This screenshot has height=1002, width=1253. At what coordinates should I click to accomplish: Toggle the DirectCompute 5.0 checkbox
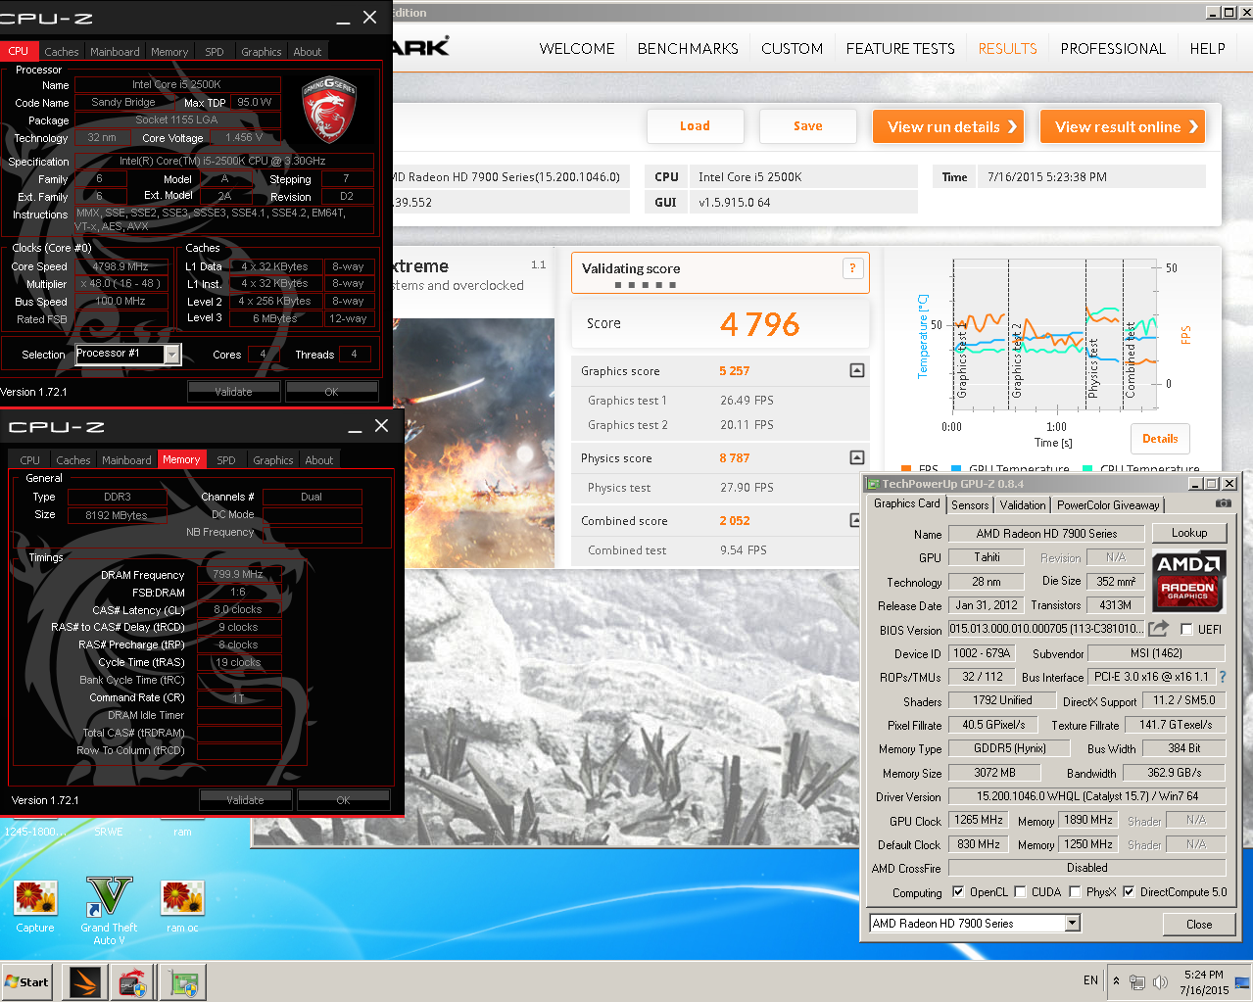pyautogui.click(x=1129, y=892)
